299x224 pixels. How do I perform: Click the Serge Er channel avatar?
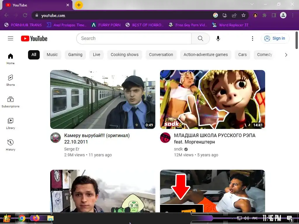(55, 138)
